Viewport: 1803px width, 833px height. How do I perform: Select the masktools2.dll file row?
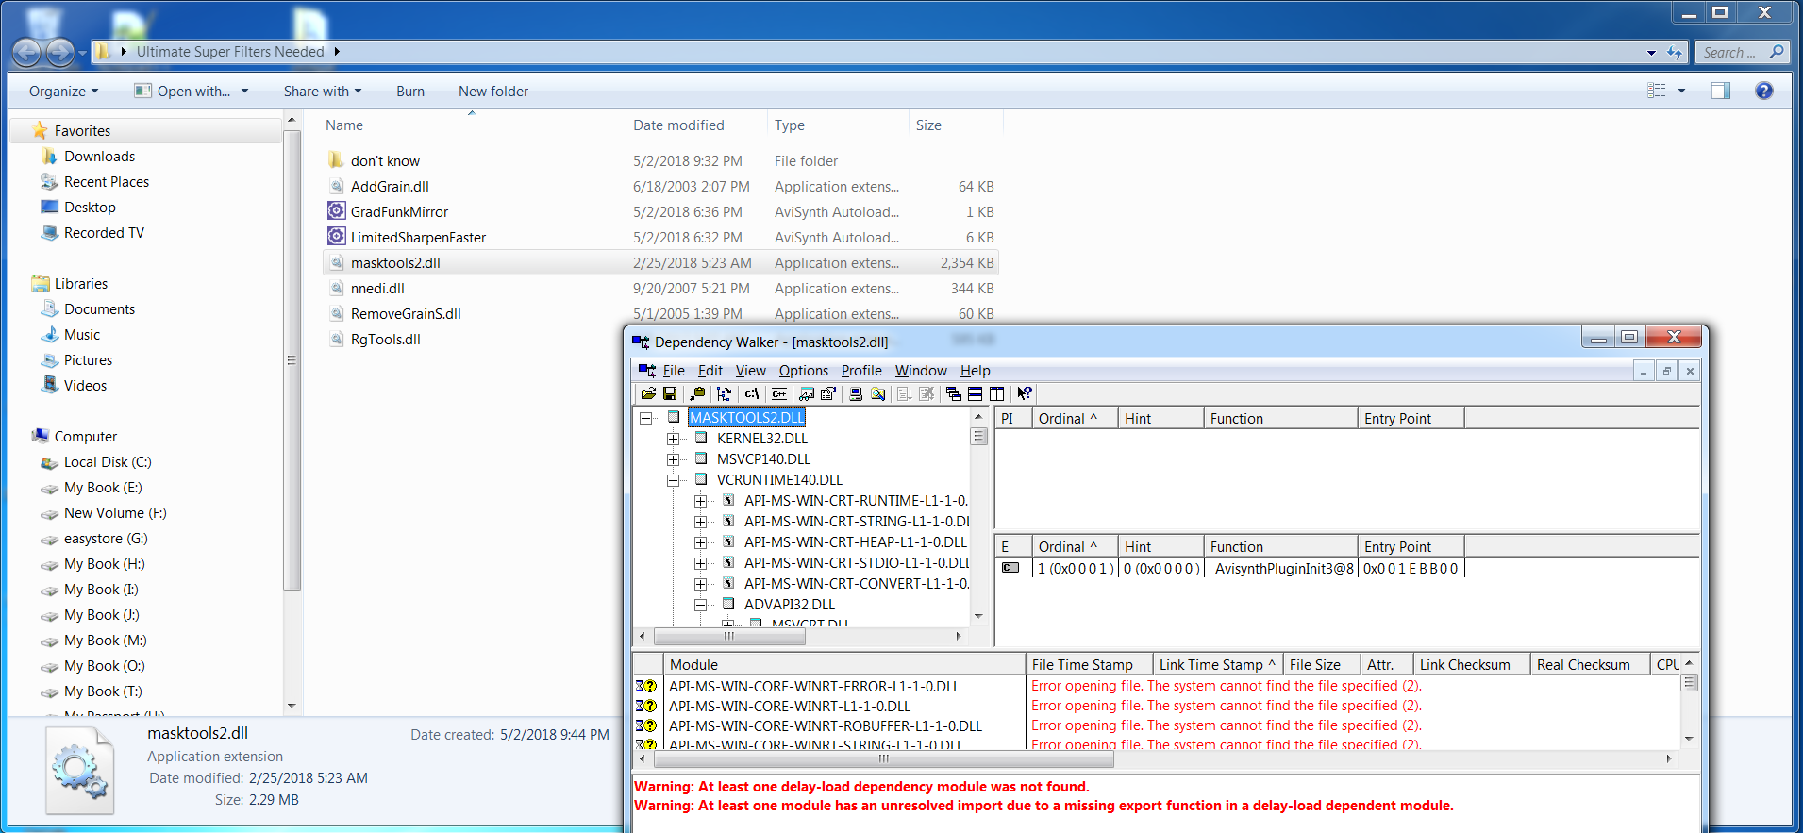coord(660,263)
